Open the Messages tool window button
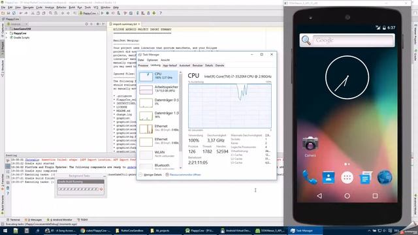This screenshot has height=235, width=418. pyautogui.click(x=33, y=220)
